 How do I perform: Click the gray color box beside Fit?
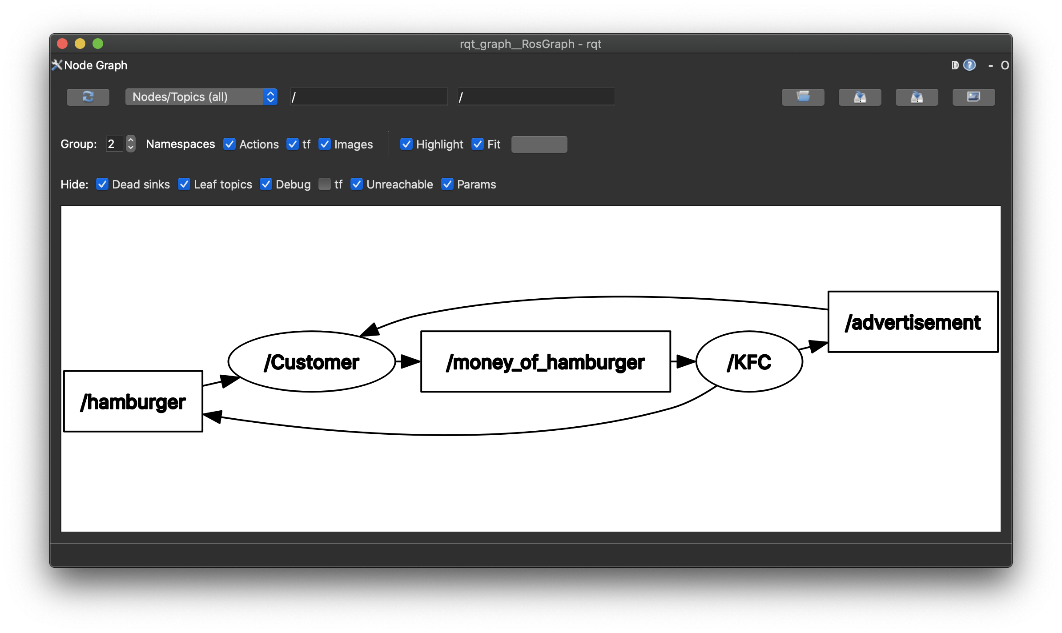[539, 144]
